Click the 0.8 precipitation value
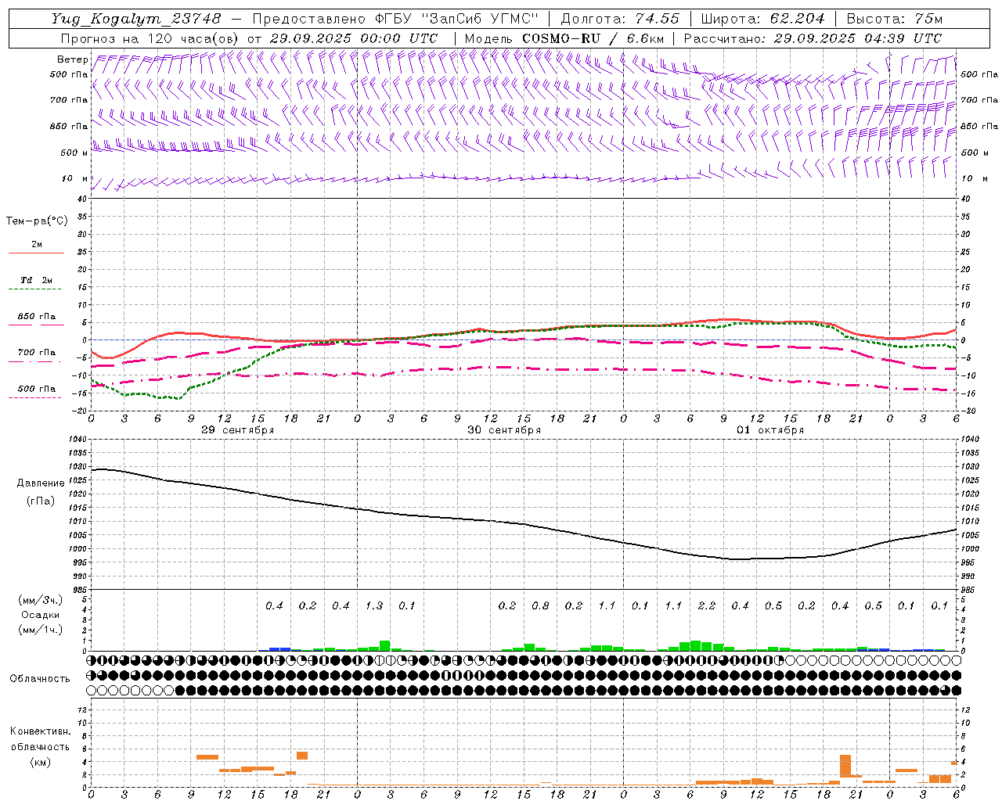Image resolution: width=1002 pixels, height=801 pixels. [540, 605]
